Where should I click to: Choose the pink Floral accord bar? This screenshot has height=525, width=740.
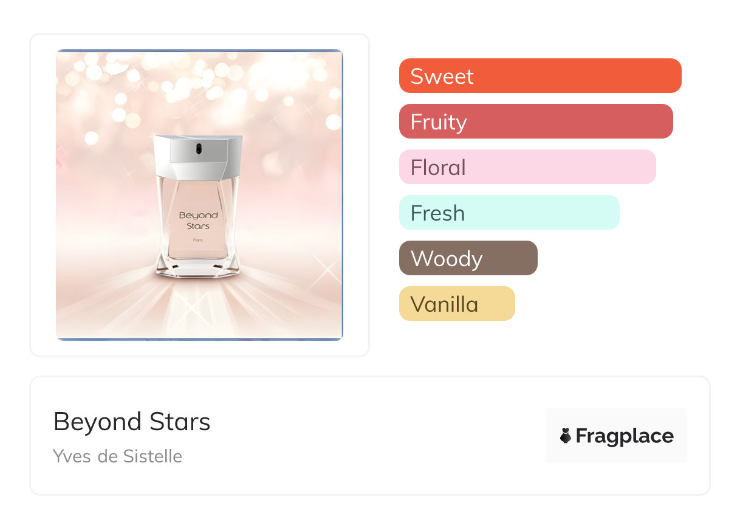tap(527, 167)
